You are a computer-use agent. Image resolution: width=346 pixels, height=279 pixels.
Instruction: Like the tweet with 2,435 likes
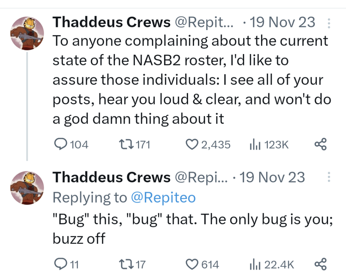tap(192, 145)
